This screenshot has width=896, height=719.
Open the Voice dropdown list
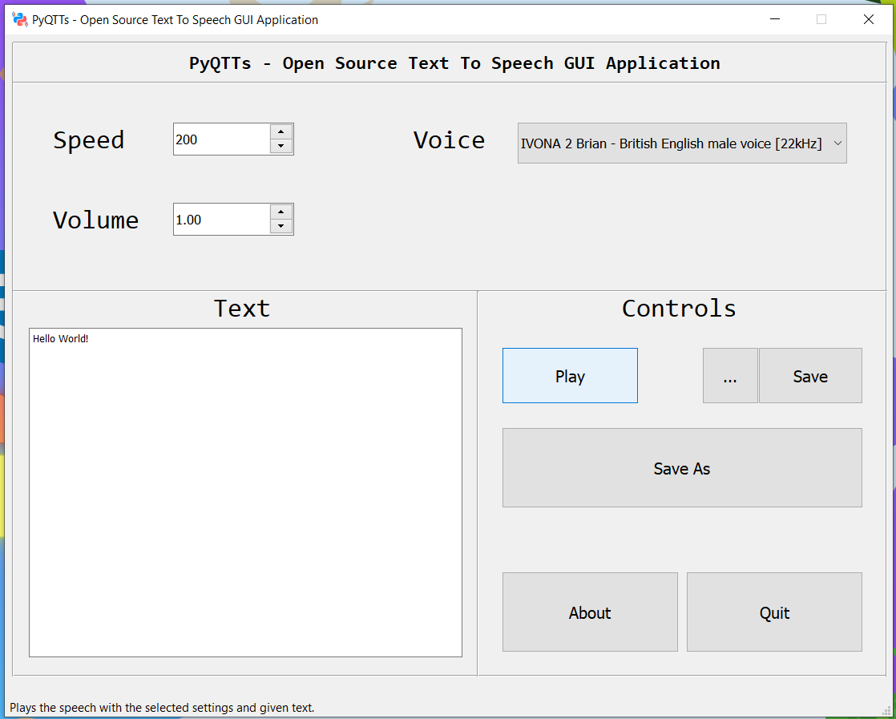682,143
